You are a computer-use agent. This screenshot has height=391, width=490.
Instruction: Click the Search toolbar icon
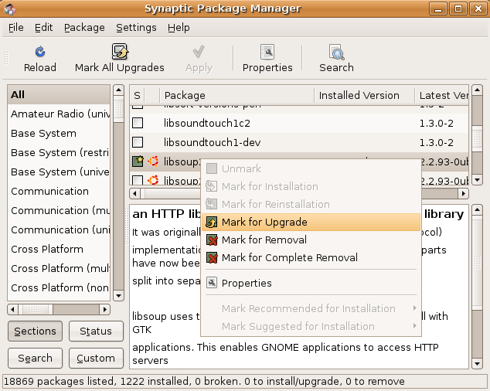(x=336, y=53)
